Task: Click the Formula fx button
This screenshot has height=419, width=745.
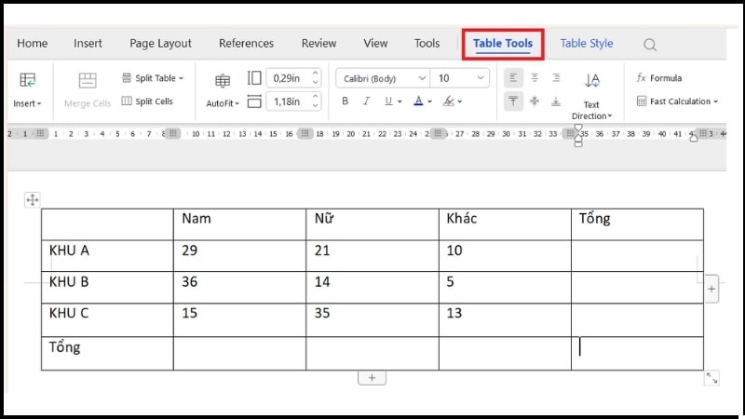Action: click(x=659, y=78)
